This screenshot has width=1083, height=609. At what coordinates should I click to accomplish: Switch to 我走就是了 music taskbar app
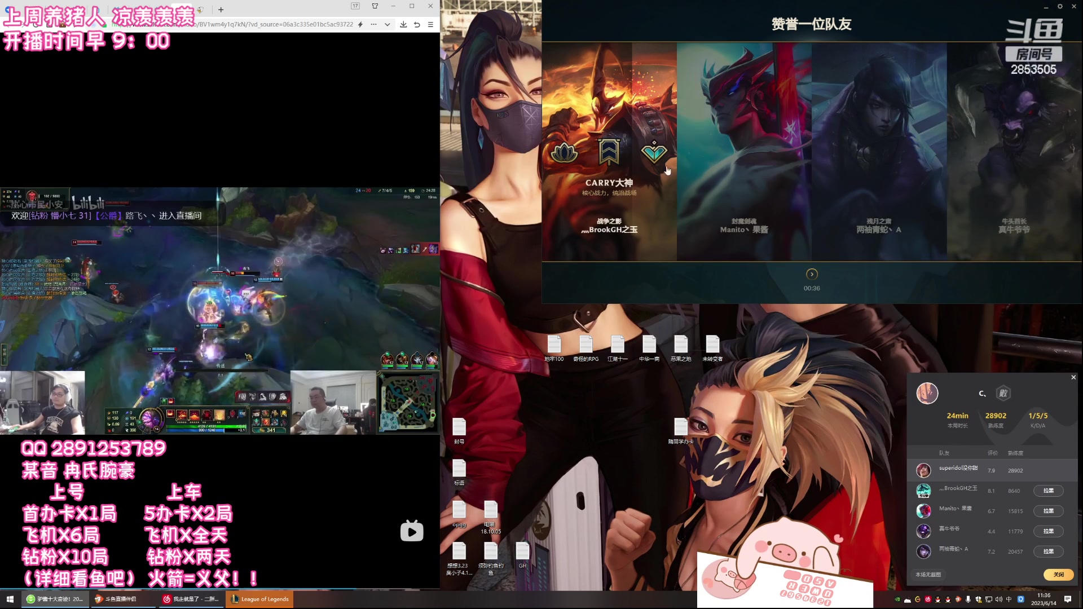point(191,599)
